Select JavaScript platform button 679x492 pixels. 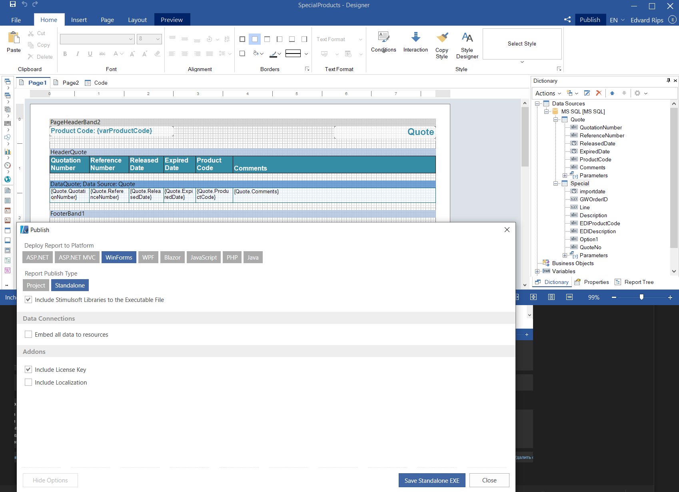point(204,258)
